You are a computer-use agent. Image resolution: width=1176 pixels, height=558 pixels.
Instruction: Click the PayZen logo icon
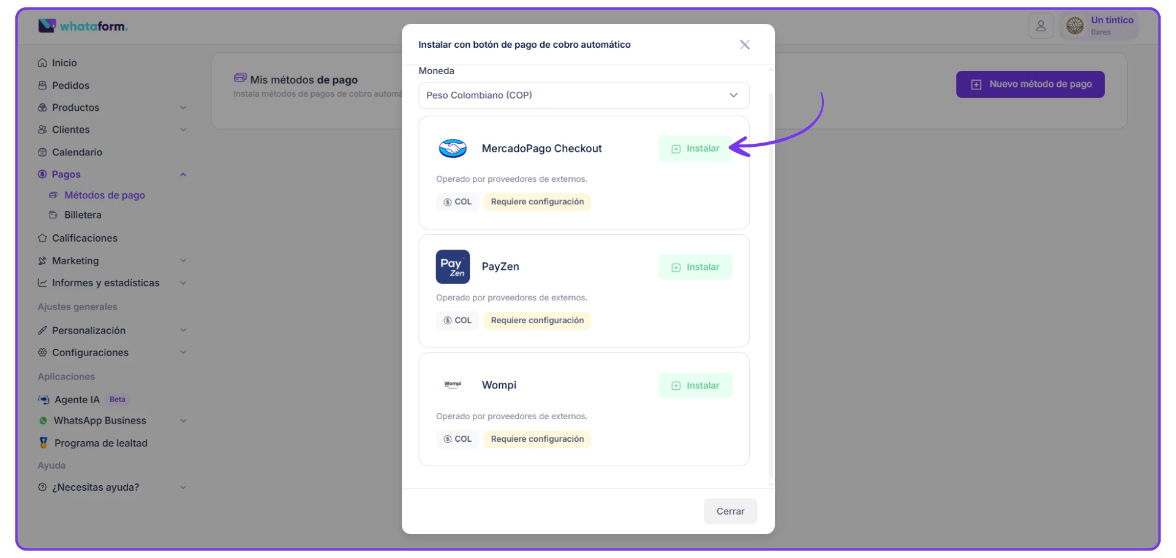coord(453,267)
